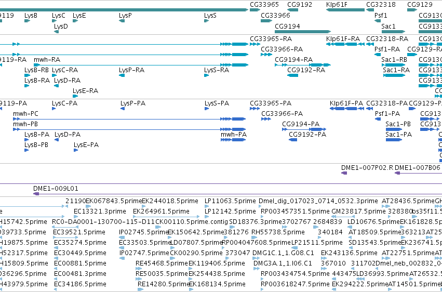Select the LysS gene
Viewport: 442px width, 292px height.
pos(207,21)
